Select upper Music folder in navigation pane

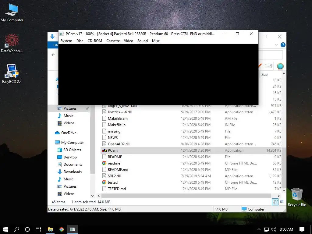(69, 116)
